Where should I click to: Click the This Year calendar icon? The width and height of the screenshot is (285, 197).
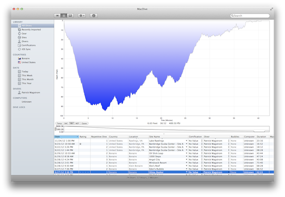(19, 83)
